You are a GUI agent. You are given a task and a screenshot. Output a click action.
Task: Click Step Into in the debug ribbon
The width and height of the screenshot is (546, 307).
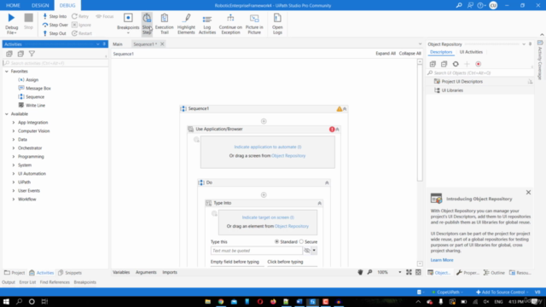55,16
